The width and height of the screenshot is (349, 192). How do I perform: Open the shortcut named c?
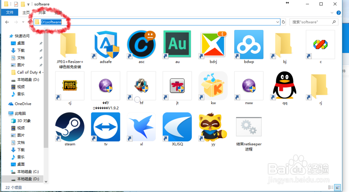(x=320, y=45)
